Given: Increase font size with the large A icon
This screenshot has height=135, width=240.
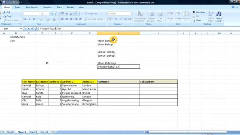Looking at the screenshot, I should coord(52,14).
